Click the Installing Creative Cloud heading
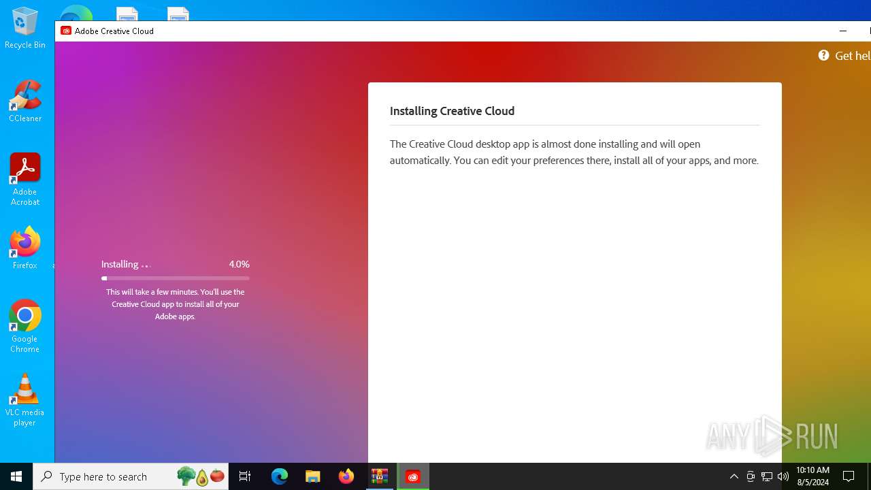The height and width of the screenshot is (490, 871). pos(452,111)
